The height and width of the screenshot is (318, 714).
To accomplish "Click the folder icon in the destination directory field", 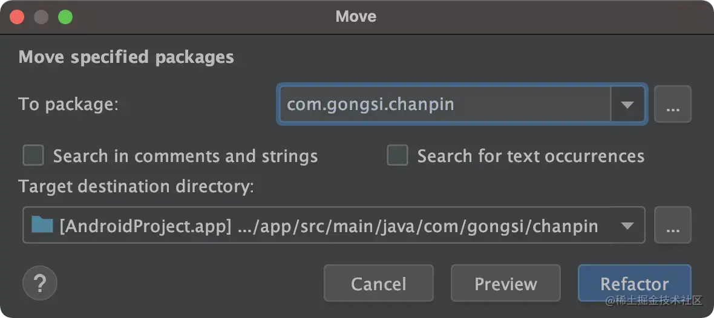I will coord(42,226).
